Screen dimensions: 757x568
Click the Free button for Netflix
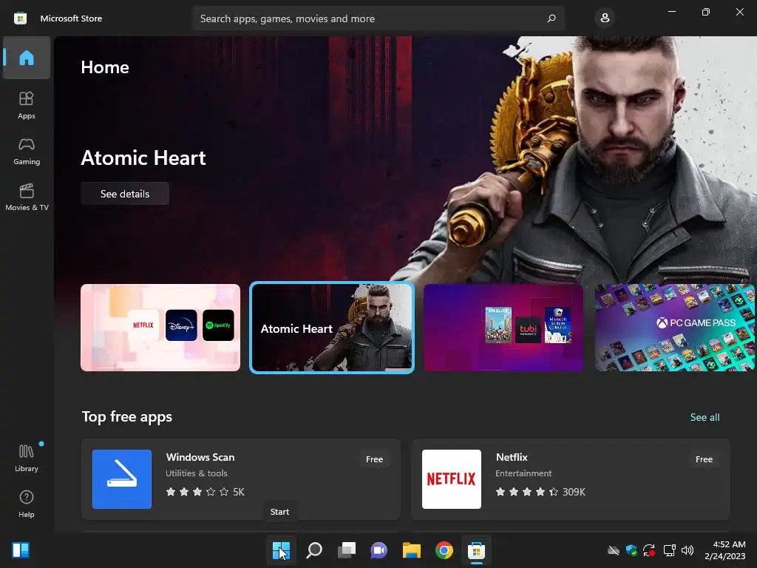tap(704, 459)
